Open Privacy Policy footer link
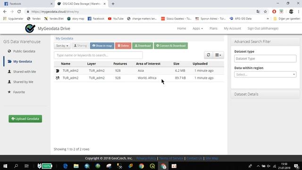The height and width of the screenshot is (170, 302). coord(146,158)
